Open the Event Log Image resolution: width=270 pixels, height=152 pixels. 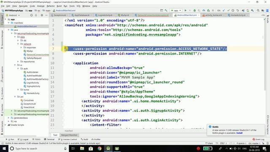click(258, 139)
